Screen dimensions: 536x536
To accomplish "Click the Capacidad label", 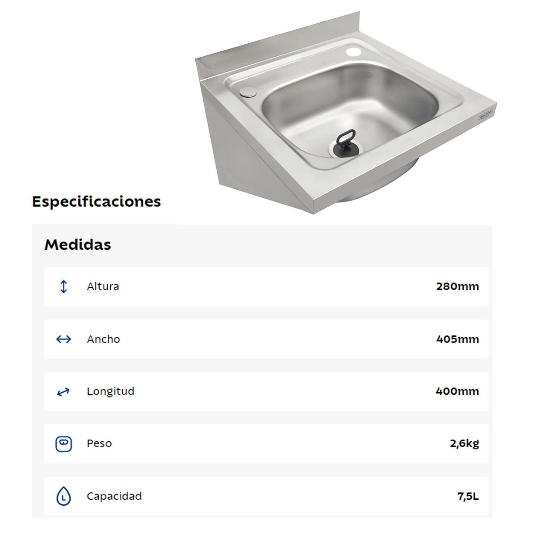I will pos(114,496).
